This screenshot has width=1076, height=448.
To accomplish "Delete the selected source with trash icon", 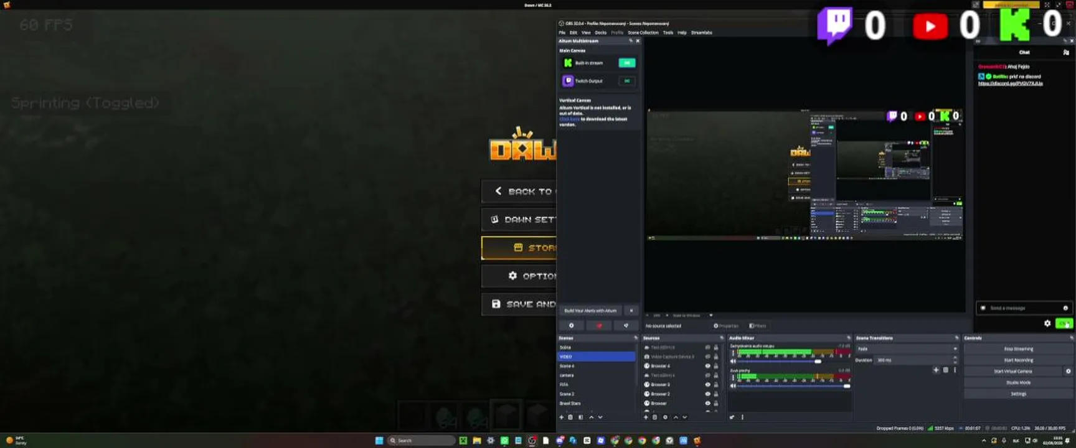I will click(x=655, y=417).
